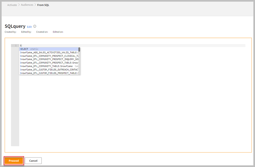Click the autocomplete list scrollbar thumb
This screenshot has width=255, height=167.
[x=79, y=50]
